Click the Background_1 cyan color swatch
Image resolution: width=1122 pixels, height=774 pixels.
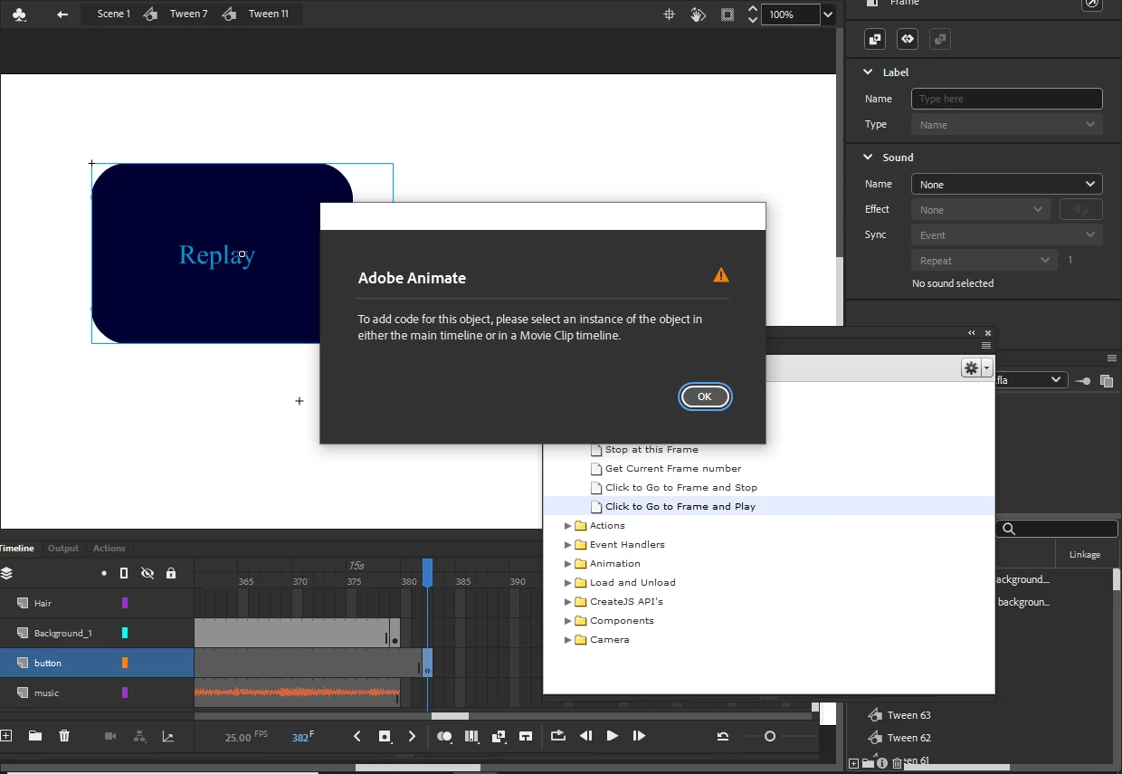[x=125, y=633]
